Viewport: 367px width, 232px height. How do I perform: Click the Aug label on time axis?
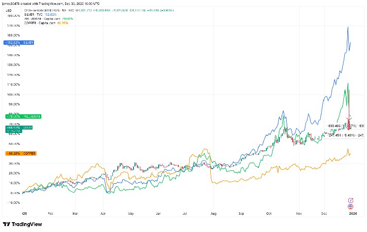pos(213,214)
